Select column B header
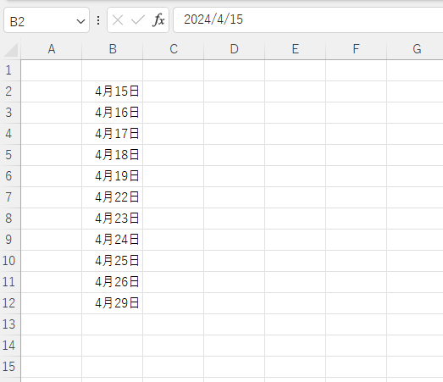443x382 pixels. (113, 49)
